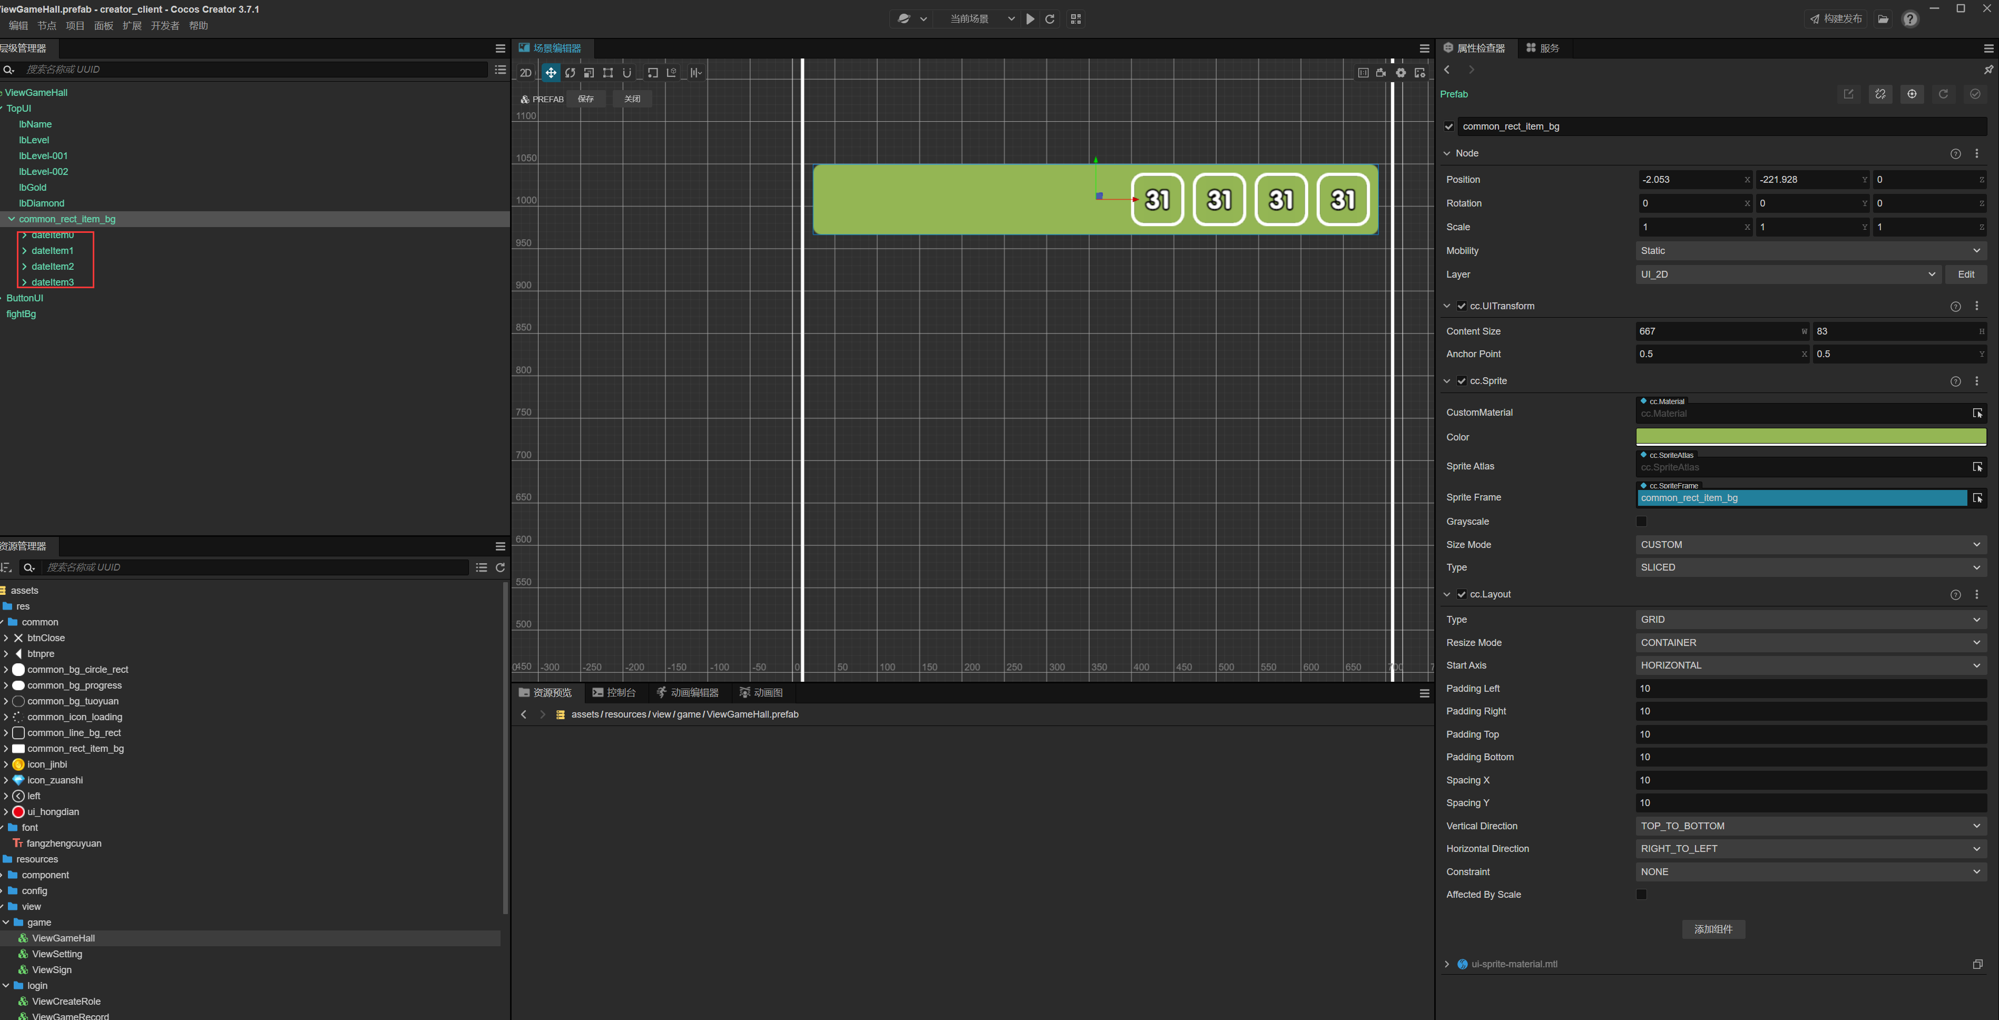1999x1020 pixels.
Task: Click the scene camera icon
Action: click(1381, 73)
